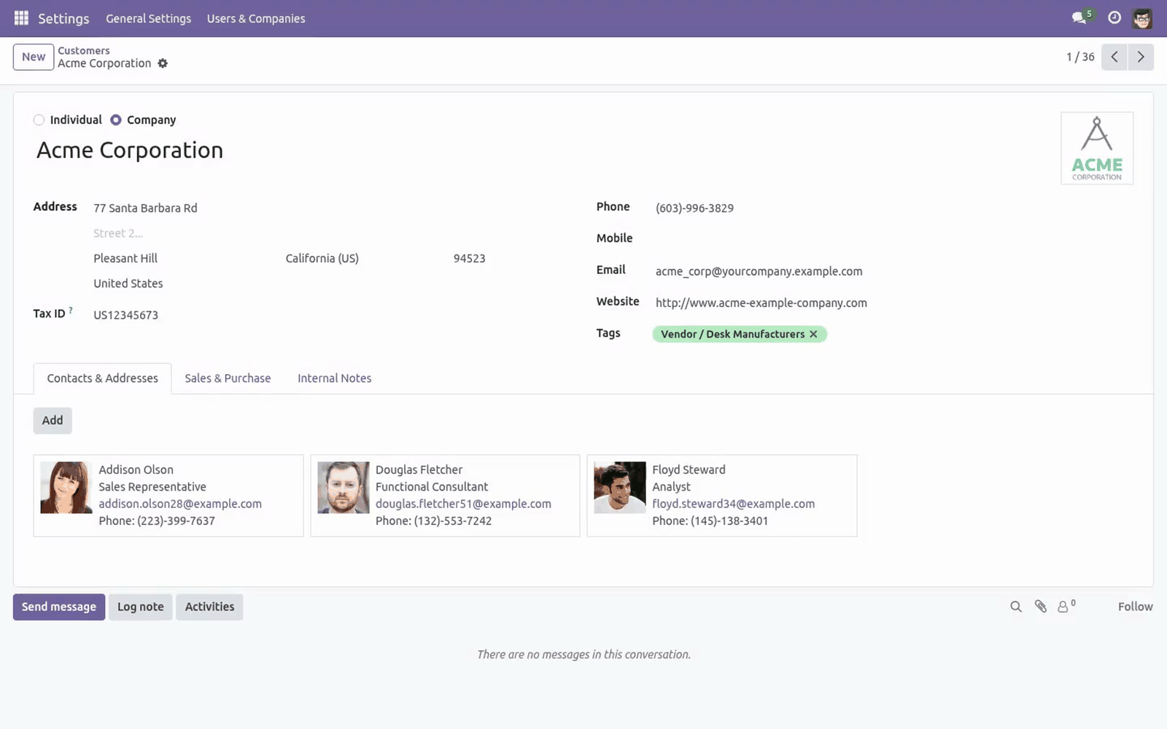Switch to Sales & Purchase tab

click(228, 378)
